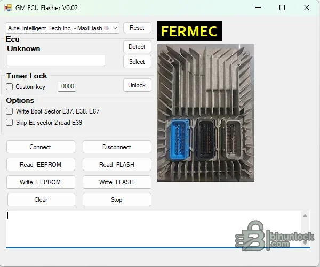Maximize the GM ECU Flasher window
Viewport: 320px width, 267px height.
pos(282,8)
